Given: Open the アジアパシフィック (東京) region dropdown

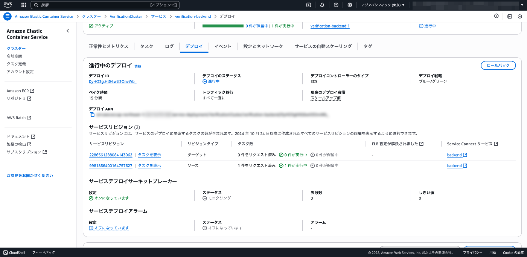Looking at the screenshot, I should [383, 5].
